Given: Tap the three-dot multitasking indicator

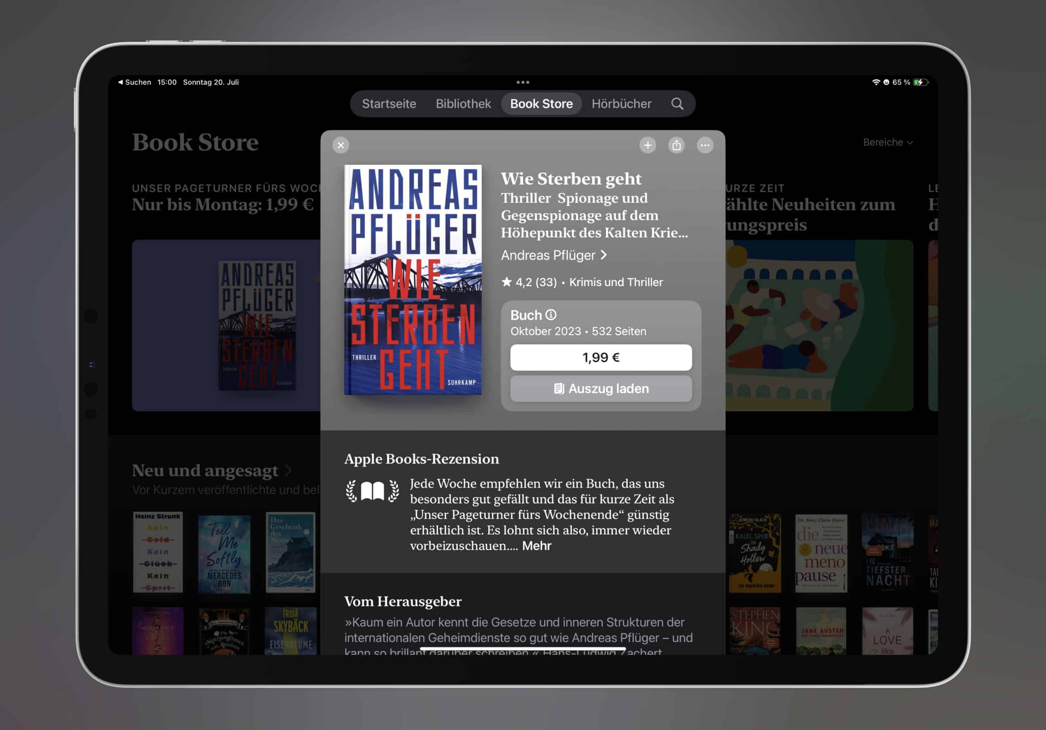Looking at the screenshot, I should (x=523, y=83).
